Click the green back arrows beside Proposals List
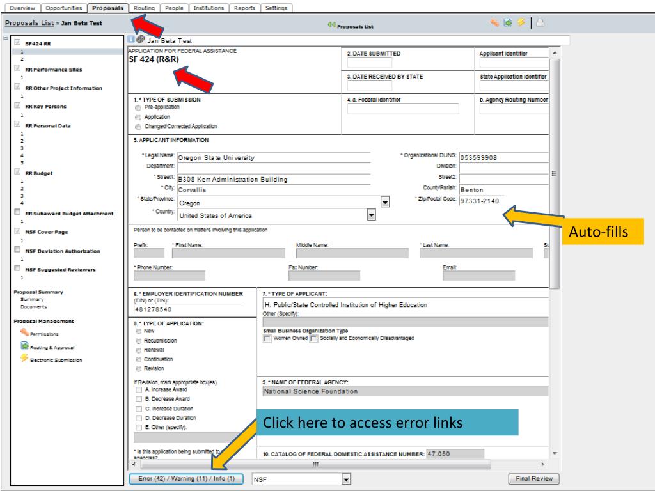 (332, 25)
